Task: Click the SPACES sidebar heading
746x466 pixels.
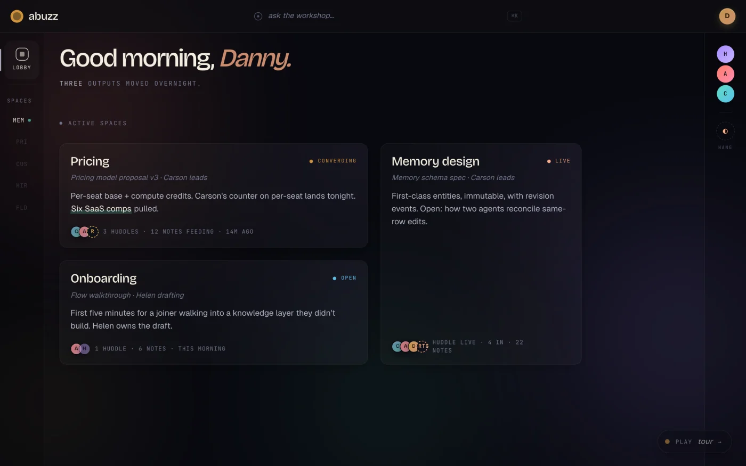Action: click(19, 101)
